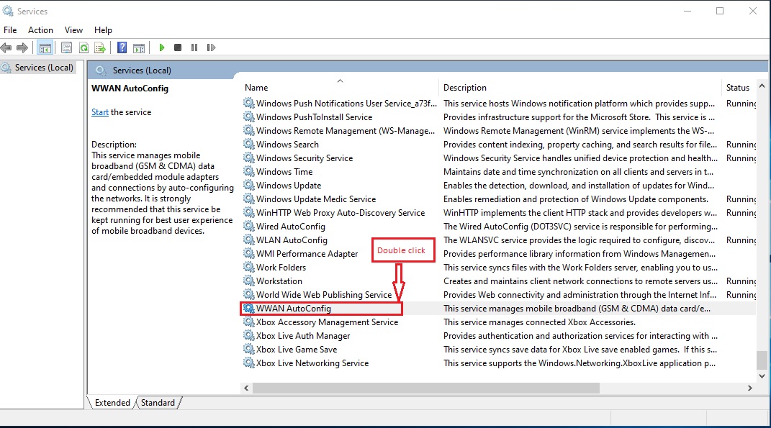This screenshot has height=428, width=771.
Task: Open the View menu
Action: [x=73, y=30]
